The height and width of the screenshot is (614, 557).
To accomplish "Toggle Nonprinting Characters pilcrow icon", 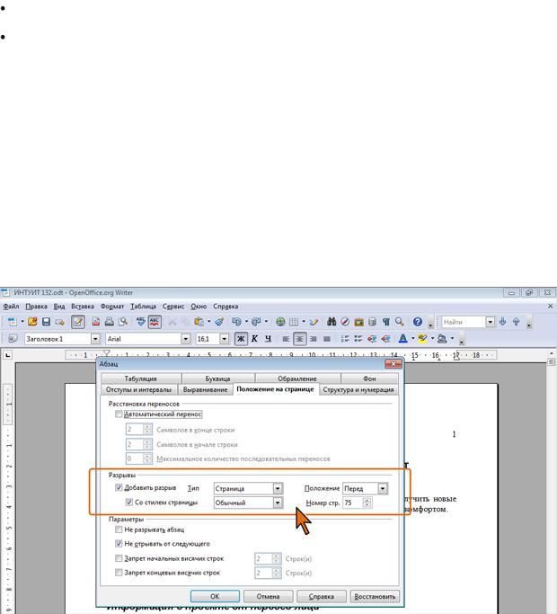I will [386, 322].
